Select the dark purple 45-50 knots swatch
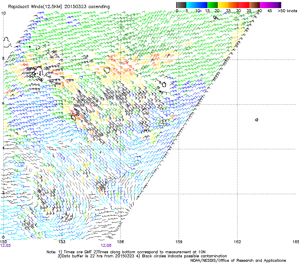The width and height of the screenshot is (299, 263). [276, 5]
